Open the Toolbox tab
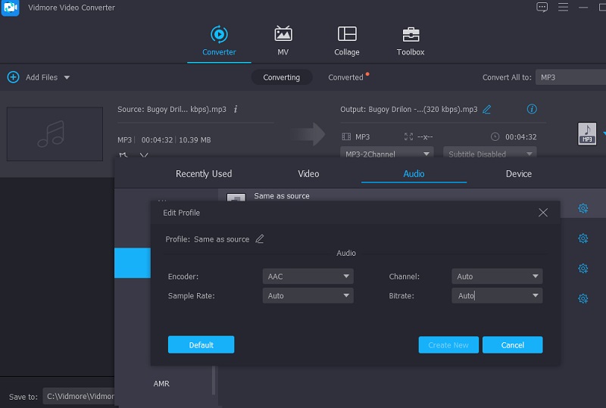The image size is (606, 408). pyautogui.click(x=411, y=41)
